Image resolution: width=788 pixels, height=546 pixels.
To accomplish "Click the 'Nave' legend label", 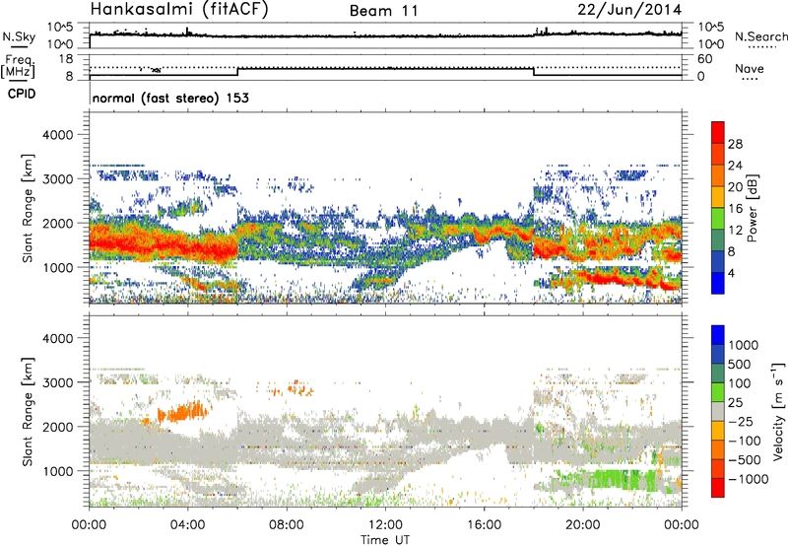I will point(750,68).
